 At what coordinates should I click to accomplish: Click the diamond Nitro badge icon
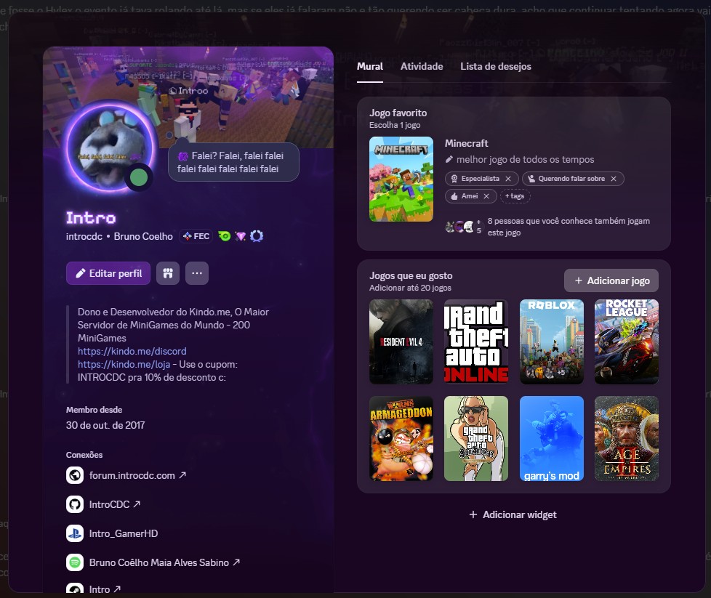pos(241,236)
